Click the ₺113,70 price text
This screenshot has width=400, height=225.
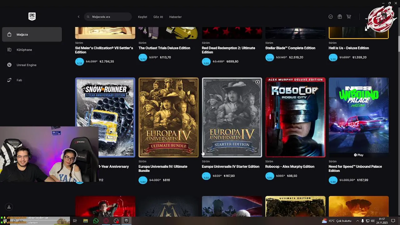point(165,57)
